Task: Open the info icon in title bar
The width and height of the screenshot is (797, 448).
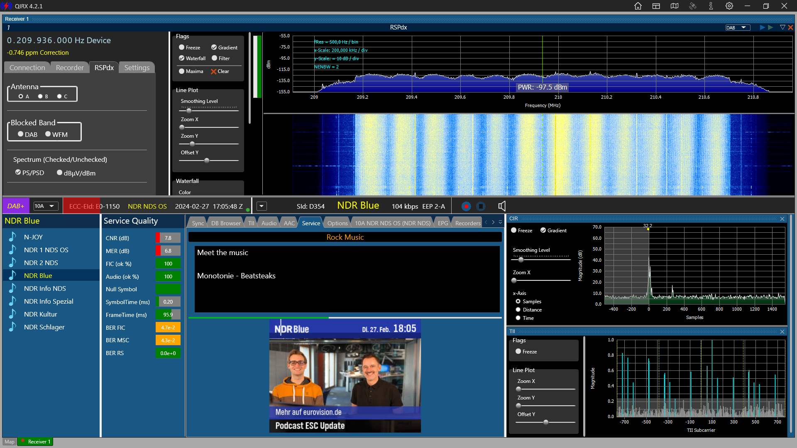Action: coord(711,6)
